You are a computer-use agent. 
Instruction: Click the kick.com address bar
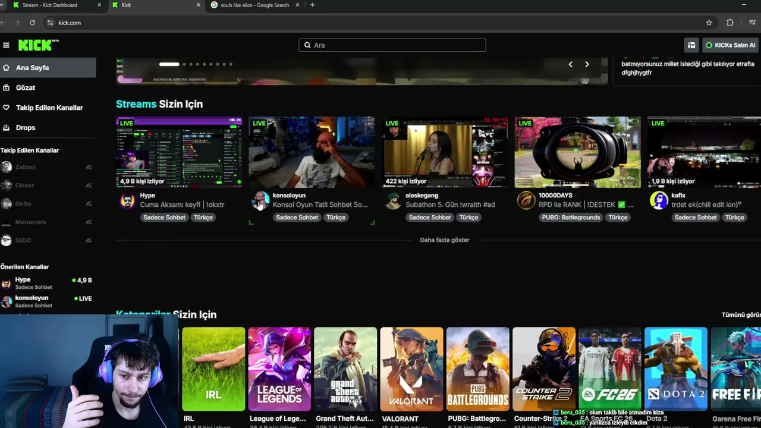pos(375,23)
